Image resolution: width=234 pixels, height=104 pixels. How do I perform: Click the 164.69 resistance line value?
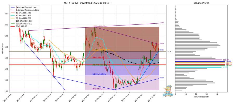tap(162, 43)
